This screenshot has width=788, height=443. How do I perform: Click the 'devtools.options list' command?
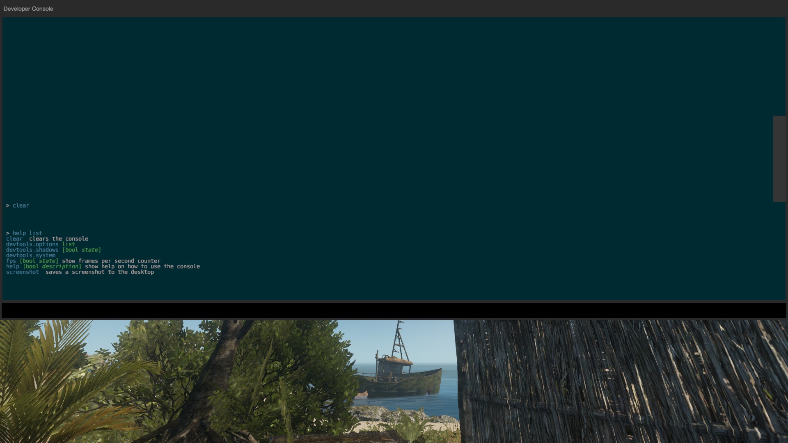point(40,244)
